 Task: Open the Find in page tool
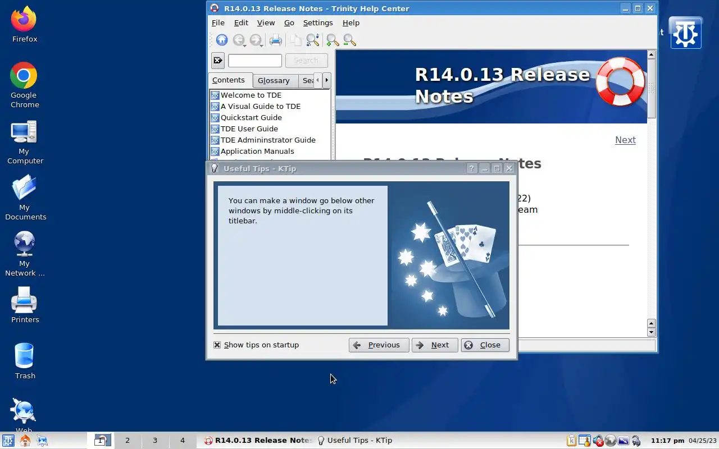point(313,40)
